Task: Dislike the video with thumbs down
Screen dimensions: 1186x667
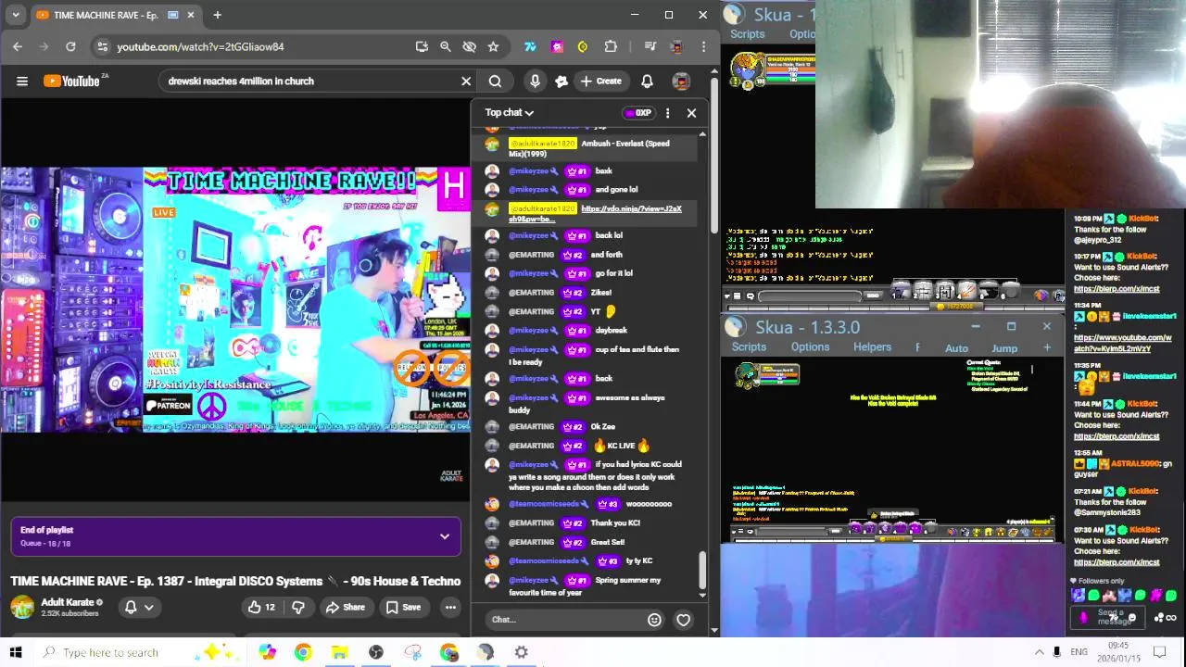Action: [298, 608]
